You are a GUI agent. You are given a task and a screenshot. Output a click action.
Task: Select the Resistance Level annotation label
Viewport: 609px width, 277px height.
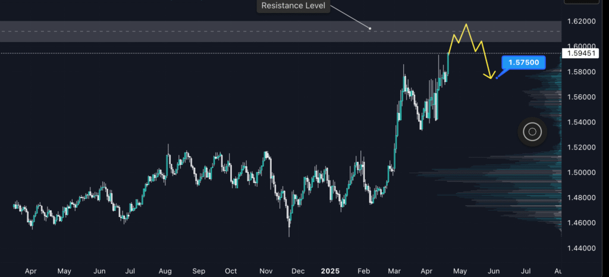[293, 6]
